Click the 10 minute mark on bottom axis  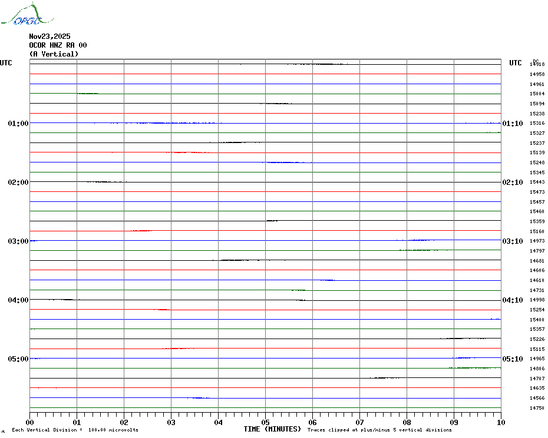[x=500, y=422]
